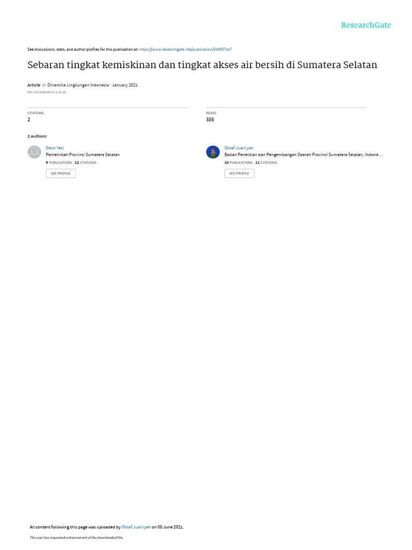Click Oktaf Juairiyah's 11 citations stat
Image resolution: width=412 pixels, height=550 pixels.
(x=266, y=163)
